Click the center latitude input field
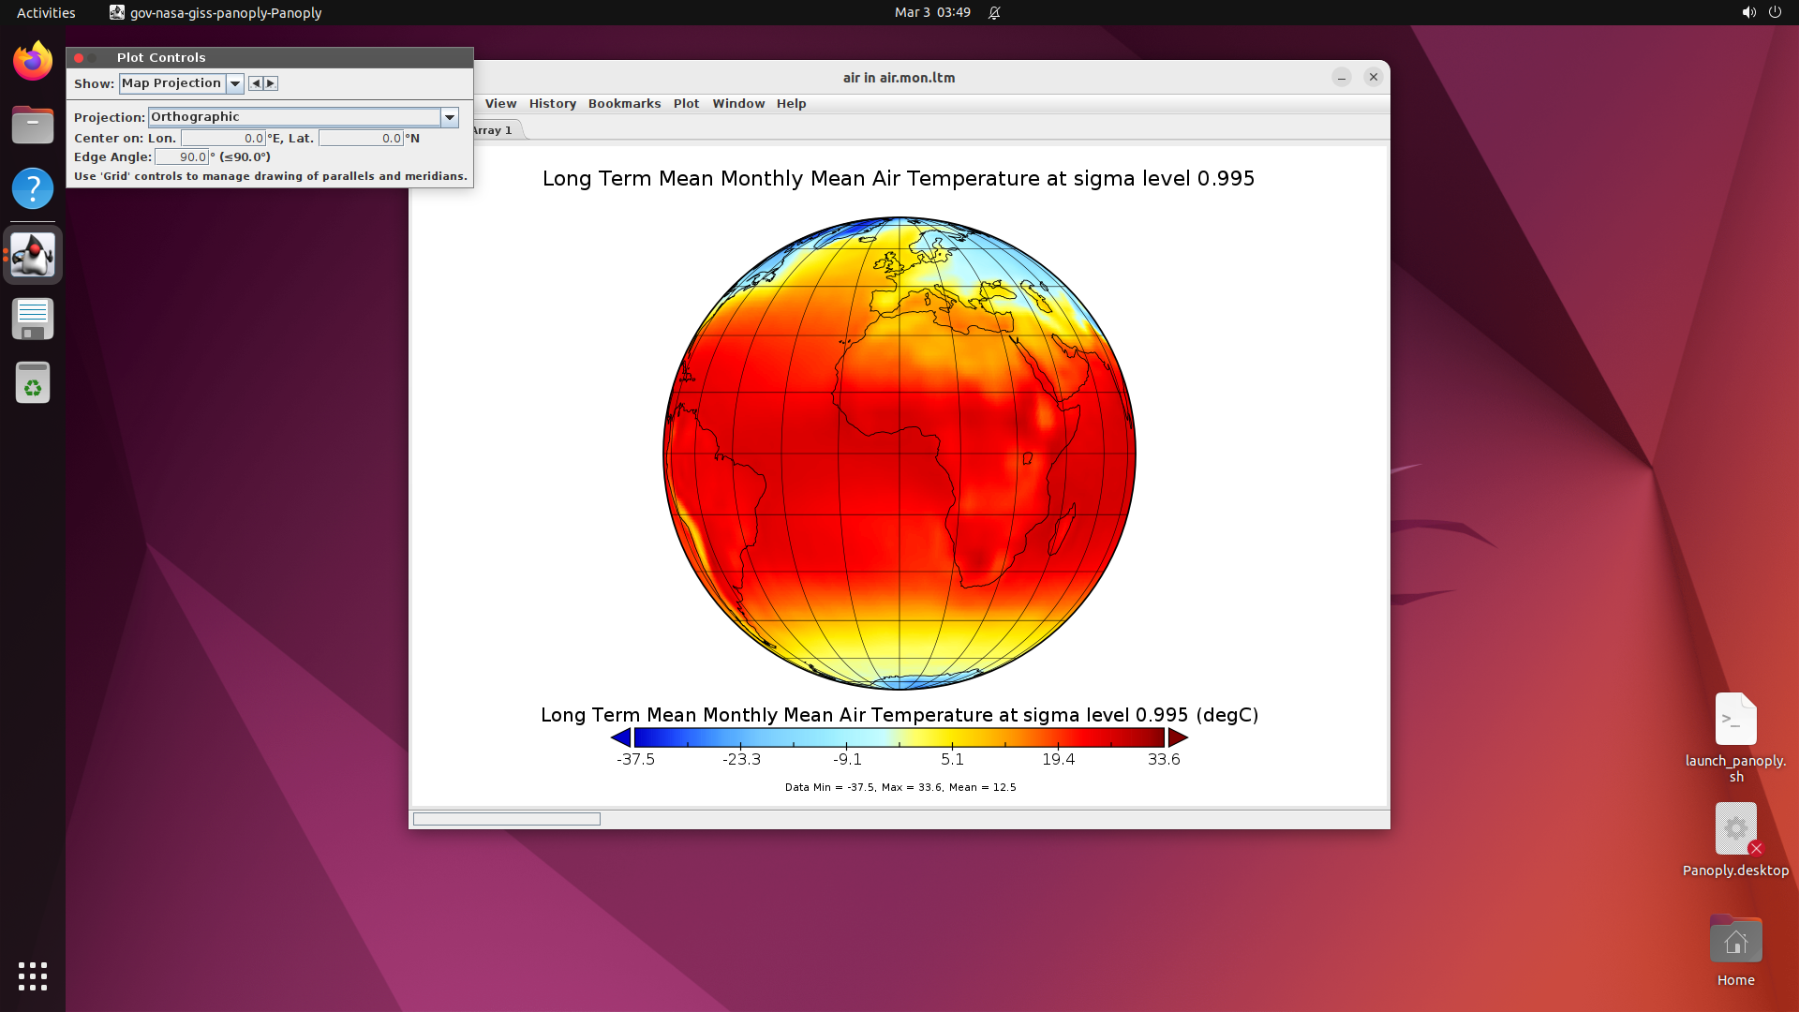 [361, 138]
